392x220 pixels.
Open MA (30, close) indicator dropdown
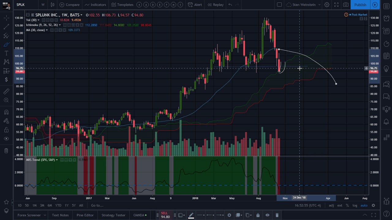click(x=47, y=30)
